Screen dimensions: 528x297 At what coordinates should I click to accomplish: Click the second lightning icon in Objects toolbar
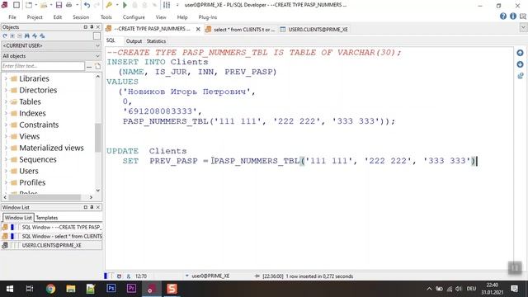(x=42, y=35)
